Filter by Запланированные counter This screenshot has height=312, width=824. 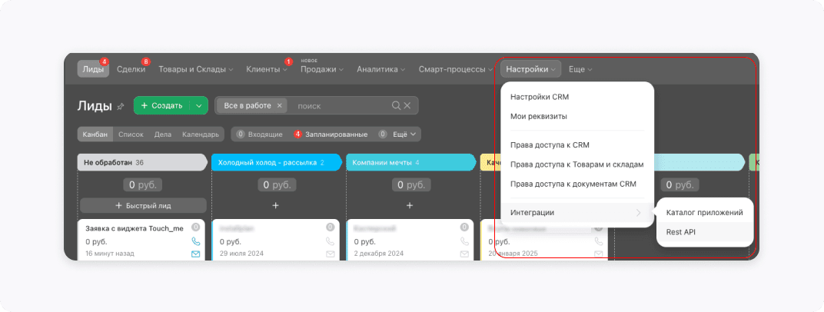click(331, 134)
